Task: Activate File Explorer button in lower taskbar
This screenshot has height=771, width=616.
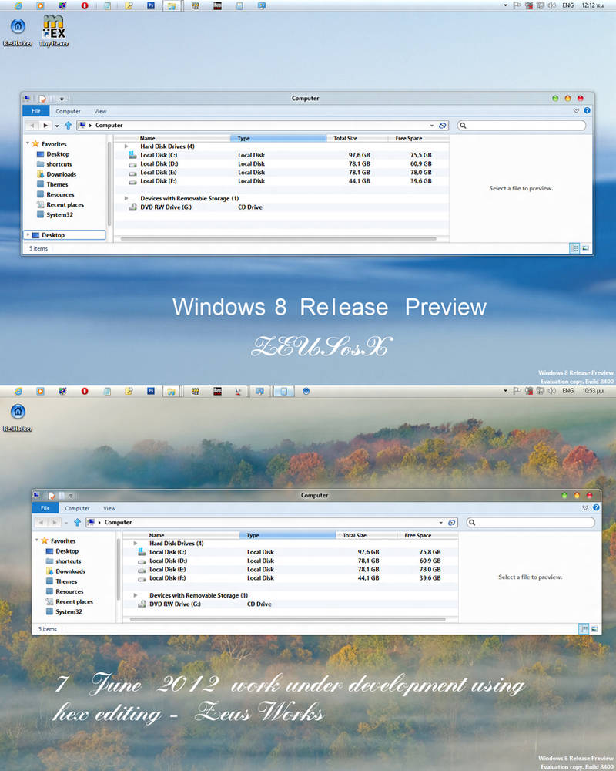Action: pos(171,392)
